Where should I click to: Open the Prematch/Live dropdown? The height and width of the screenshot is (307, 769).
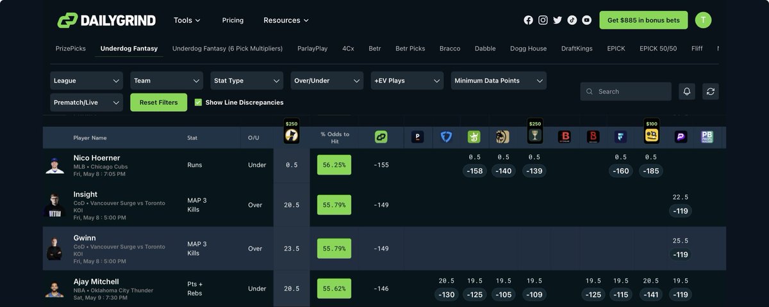click(x=87, y=102)
